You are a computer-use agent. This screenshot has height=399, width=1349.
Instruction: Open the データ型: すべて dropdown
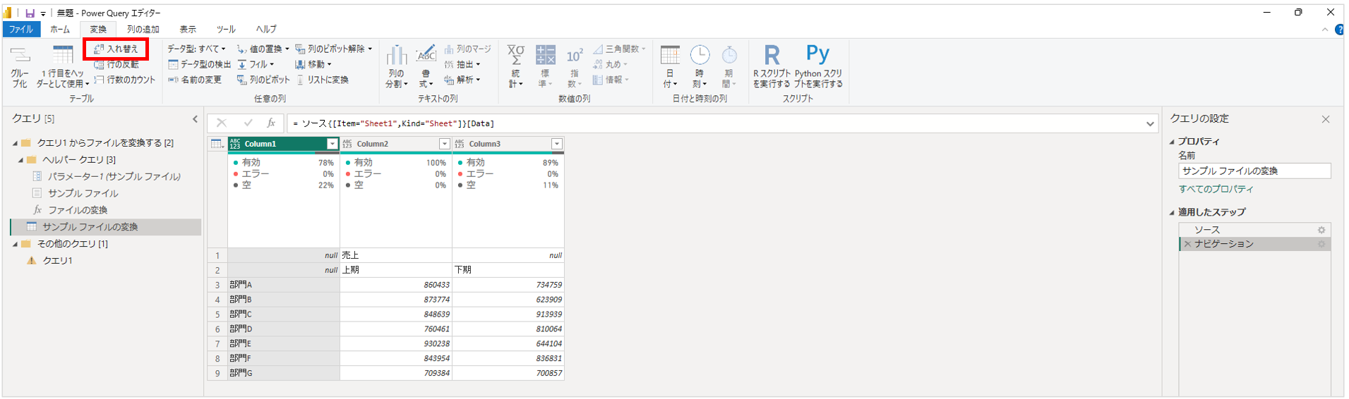[x=196, y=49]
